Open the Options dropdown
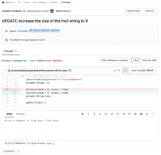Viewport: 161px width, 155px height. pyautogui.click(x=151, y=11)
